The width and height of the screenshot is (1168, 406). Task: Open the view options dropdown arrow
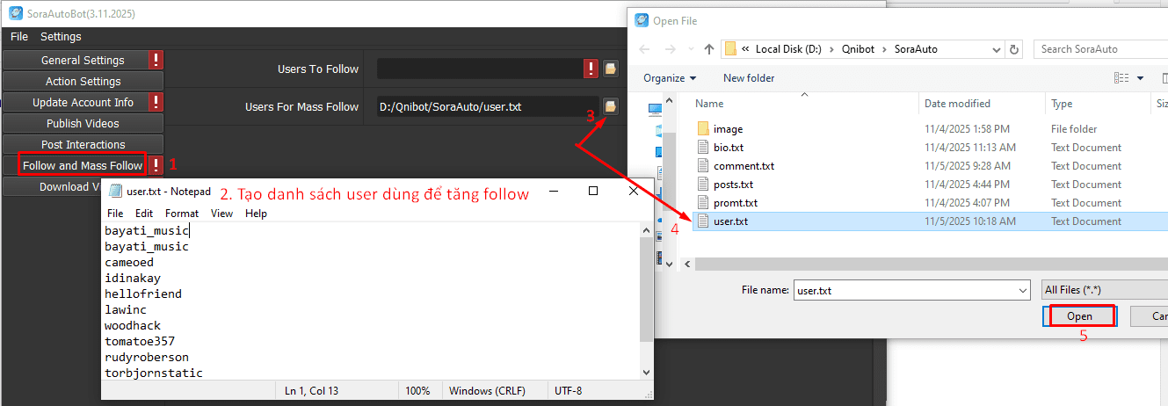tap(1140, 77)
